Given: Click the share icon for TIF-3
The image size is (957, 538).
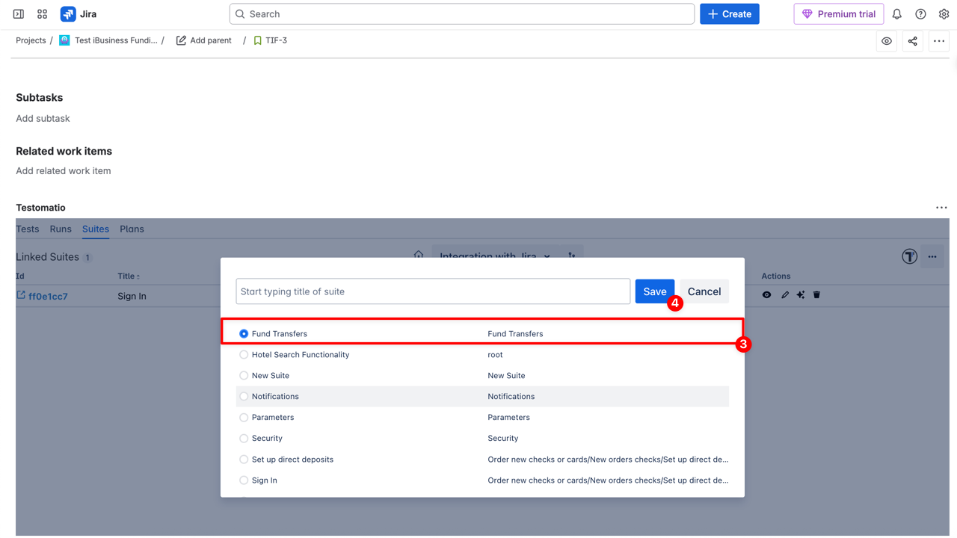Looking at the screenshot, I should [912, 41].
